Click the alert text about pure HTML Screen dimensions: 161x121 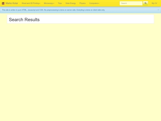point(53,10)
